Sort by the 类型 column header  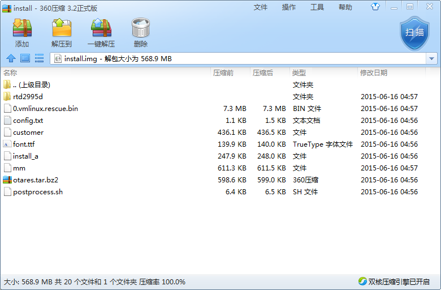coord(323,73)
